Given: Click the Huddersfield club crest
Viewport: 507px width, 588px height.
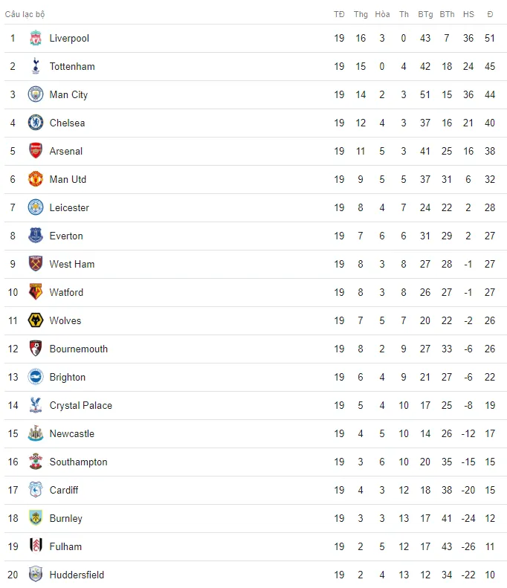Looking at the screenshot, I should click(x=36, y=575).
